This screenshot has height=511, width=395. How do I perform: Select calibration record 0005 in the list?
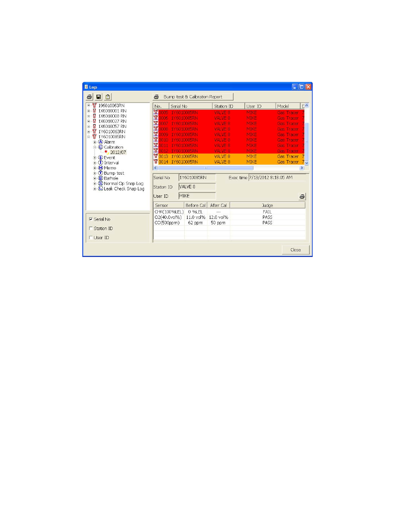click(x=229, y=113)
